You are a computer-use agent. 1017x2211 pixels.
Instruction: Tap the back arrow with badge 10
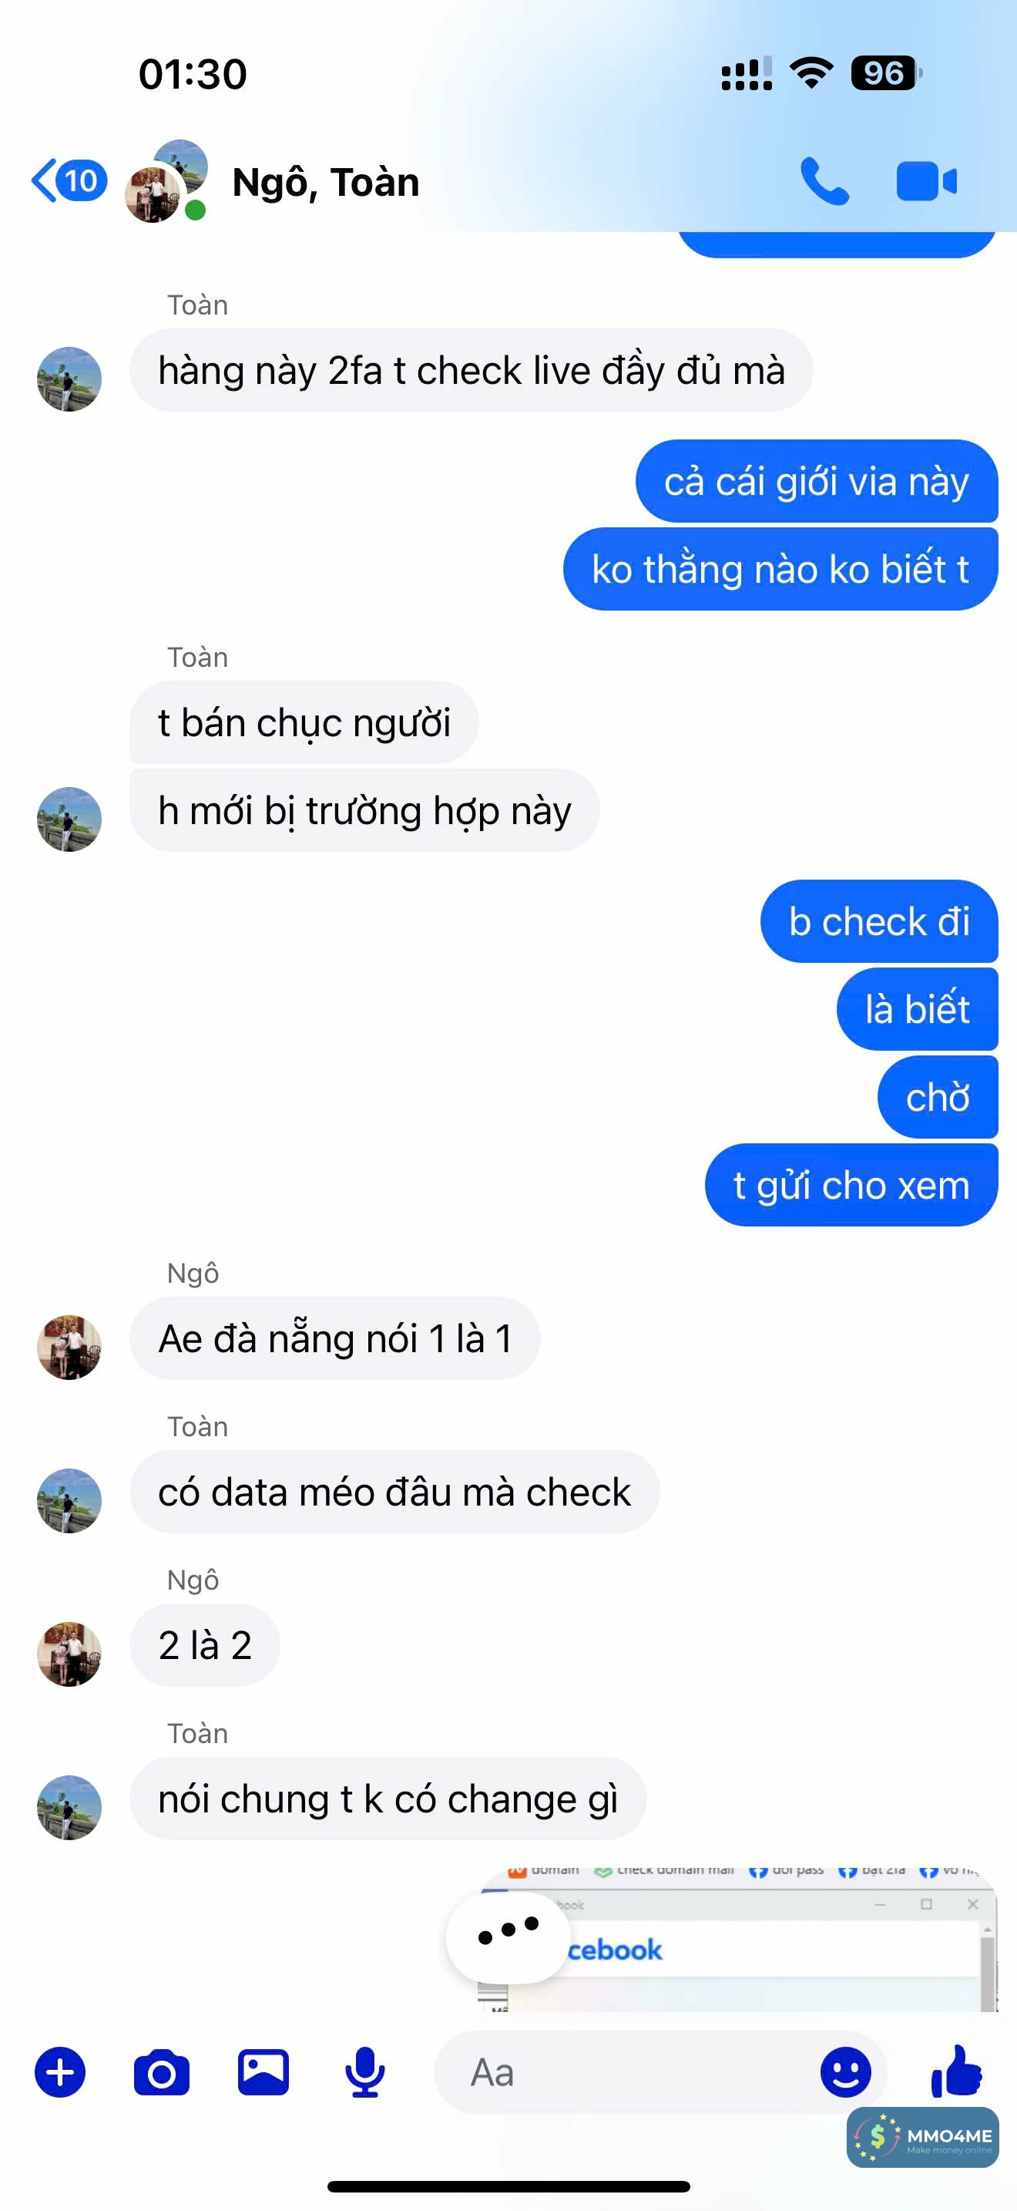[x=69, y=180]
